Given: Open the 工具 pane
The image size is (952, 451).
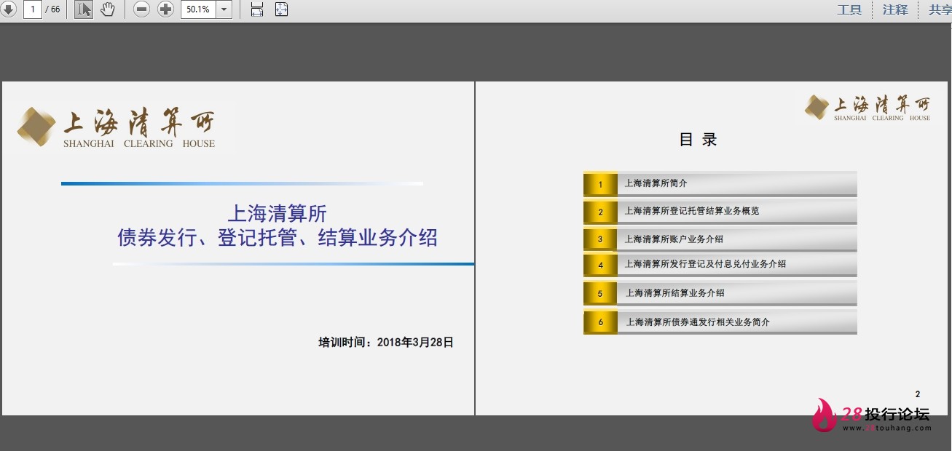Looking at the screenshot, I should [x=849, y=9].
